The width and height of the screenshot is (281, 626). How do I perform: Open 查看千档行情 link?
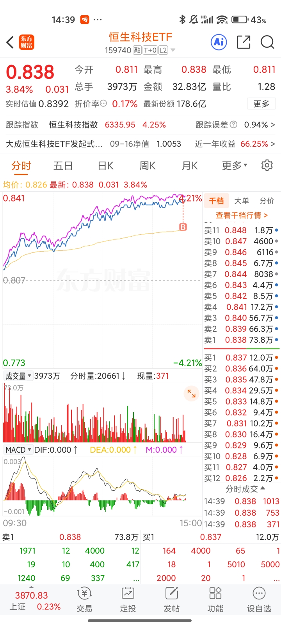click(x=242, y=215)
